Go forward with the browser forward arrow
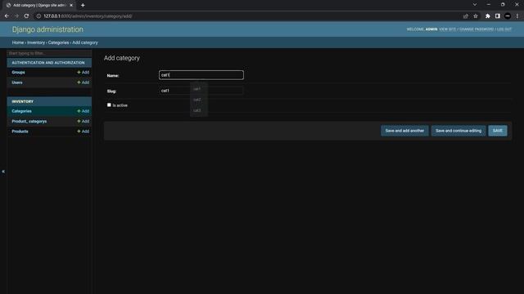 (x=16, y=16)
